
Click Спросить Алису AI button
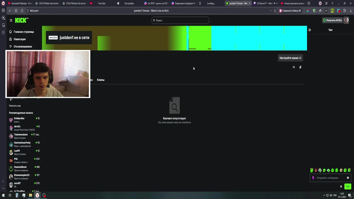(290, 11)
